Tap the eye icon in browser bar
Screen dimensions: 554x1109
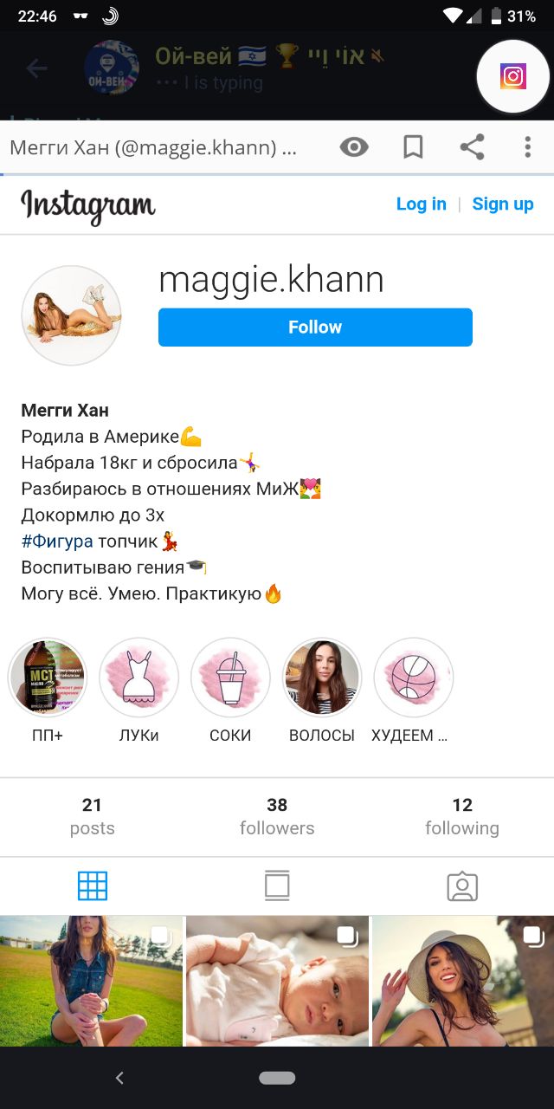(354, 147)
